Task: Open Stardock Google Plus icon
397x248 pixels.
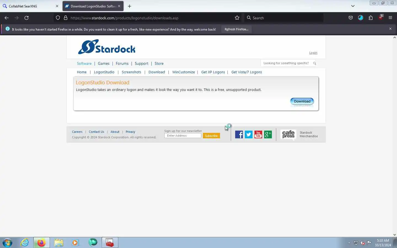Action: [268, 134]
